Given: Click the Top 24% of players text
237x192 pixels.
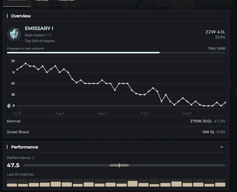Looking at the screenshot, I should pos(40,41).
